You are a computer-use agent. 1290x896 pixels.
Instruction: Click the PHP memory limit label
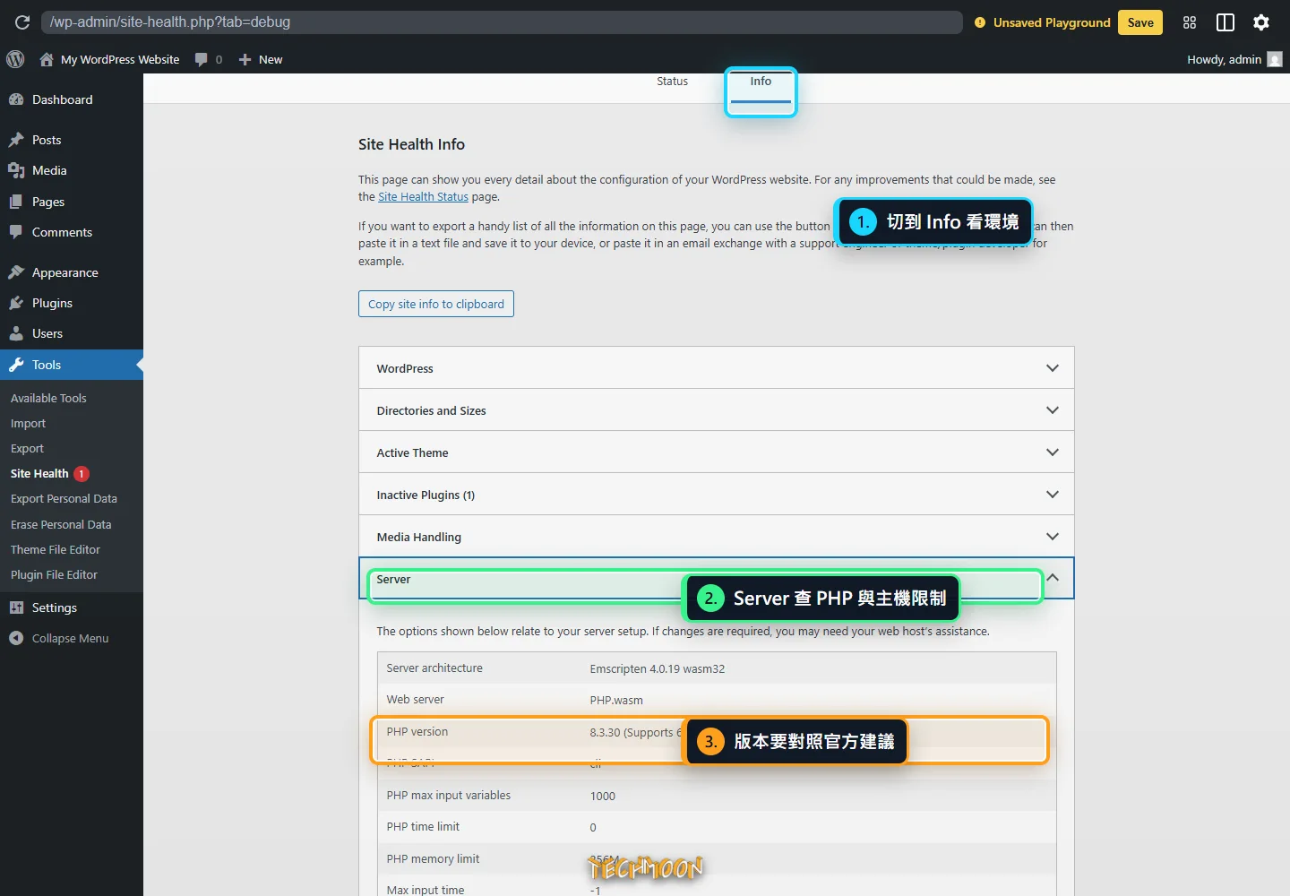433,859
